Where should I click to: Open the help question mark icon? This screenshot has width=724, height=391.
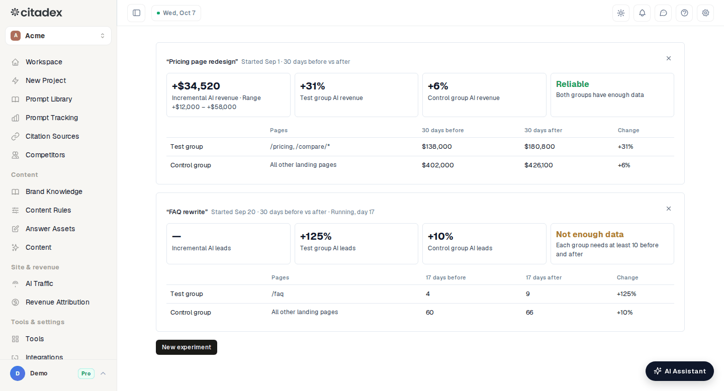click(x=684, y=13)
